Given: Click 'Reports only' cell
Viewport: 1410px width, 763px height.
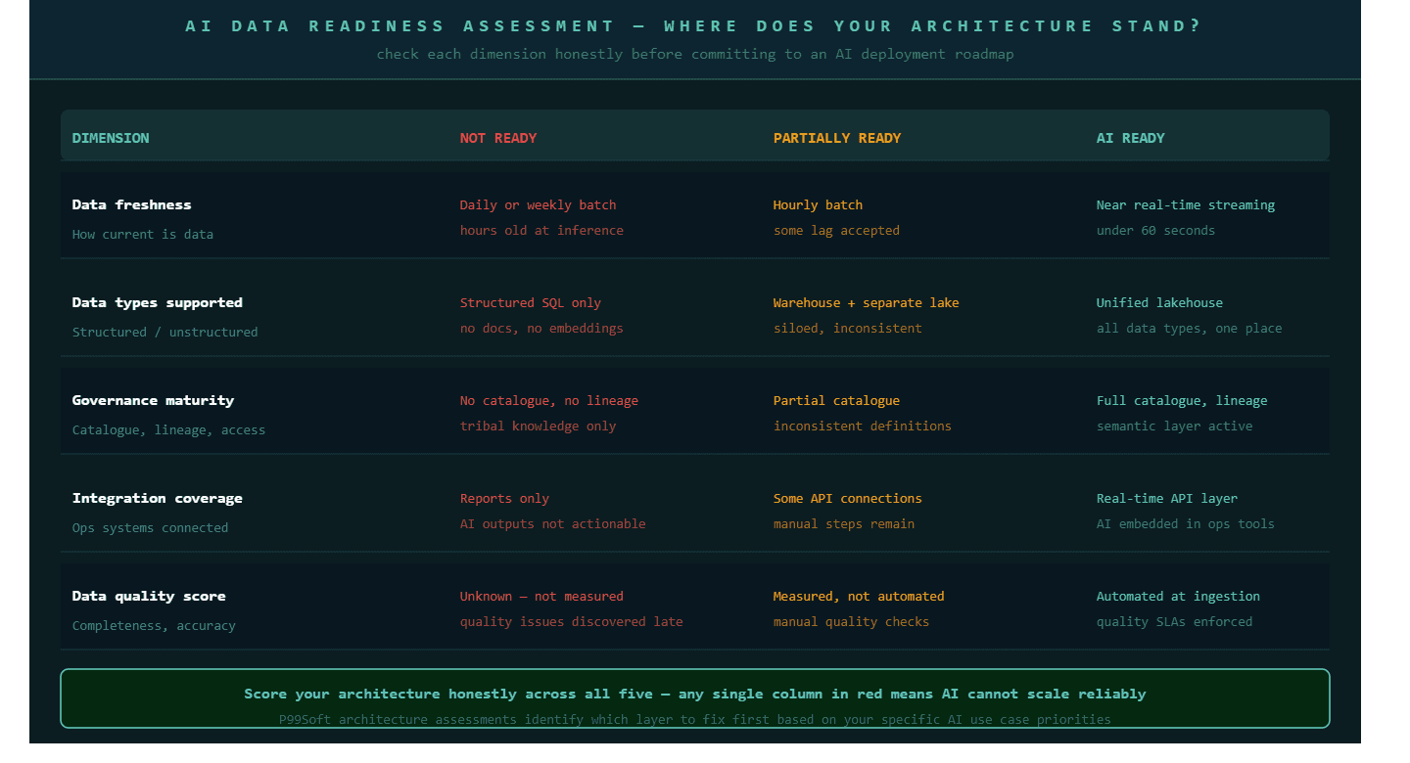Looking at the screenshot, I should pyautogui.click(x=504, y=498).
